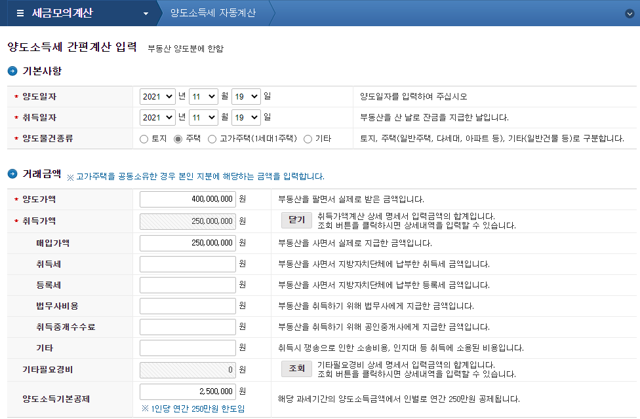This screenshot has width=640, height=419.
Task: Open the 취득일자 year dropdown
Action: [x=157, y=117]
